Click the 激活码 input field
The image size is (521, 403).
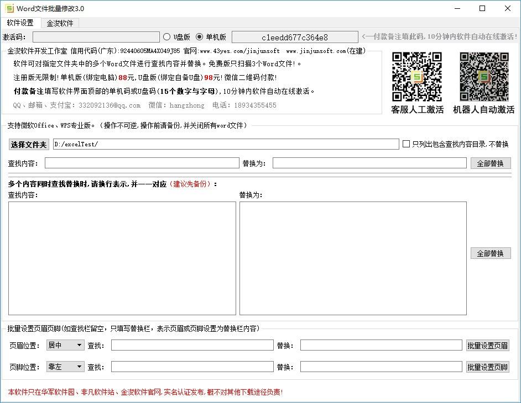(x=96, y=37)
